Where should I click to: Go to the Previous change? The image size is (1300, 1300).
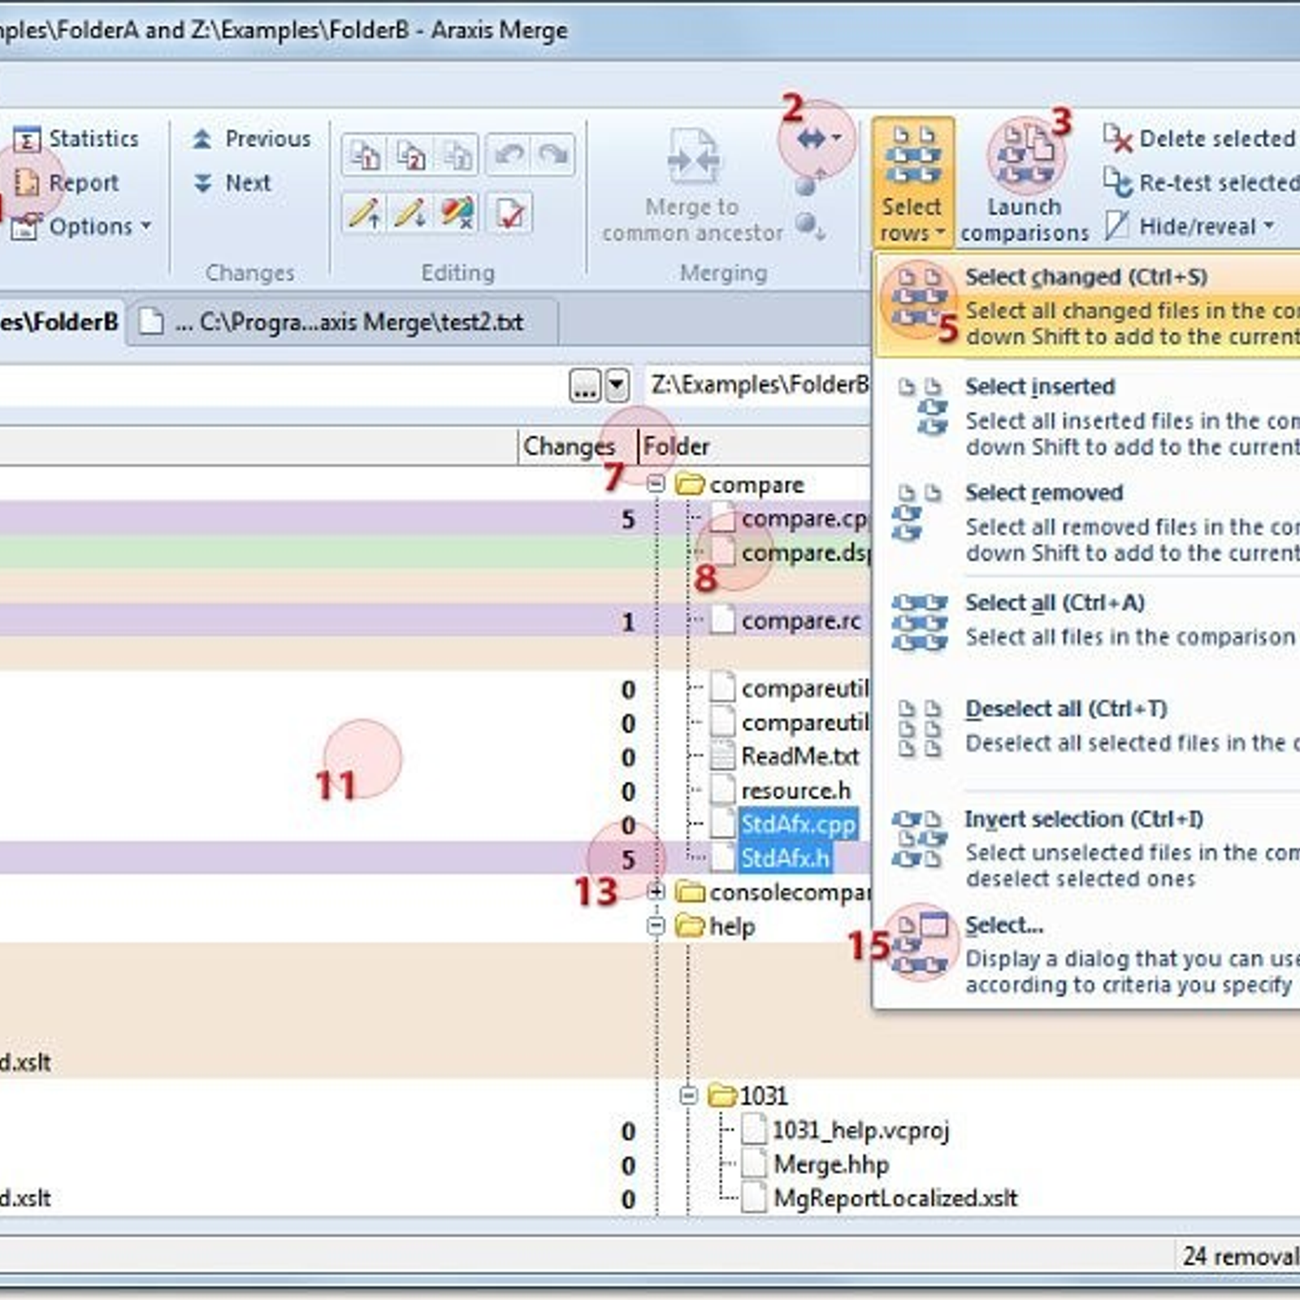251,139
